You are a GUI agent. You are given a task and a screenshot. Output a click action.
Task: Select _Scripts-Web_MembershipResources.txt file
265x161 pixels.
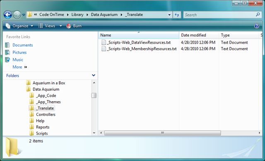(142, 49)
